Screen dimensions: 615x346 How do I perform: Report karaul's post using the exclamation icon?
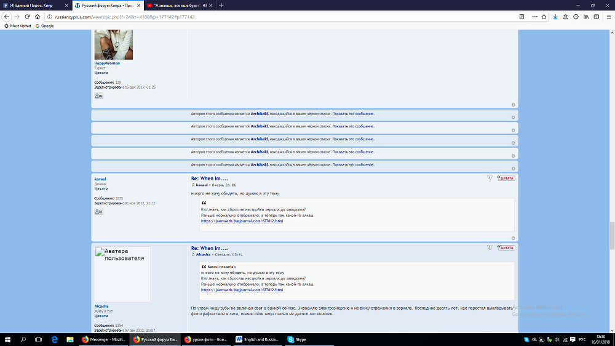[490, 178]
